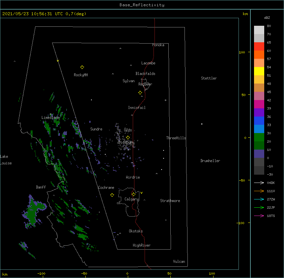284x278 pixels.
Task: Click the 111V legend label
Action: 271,191
